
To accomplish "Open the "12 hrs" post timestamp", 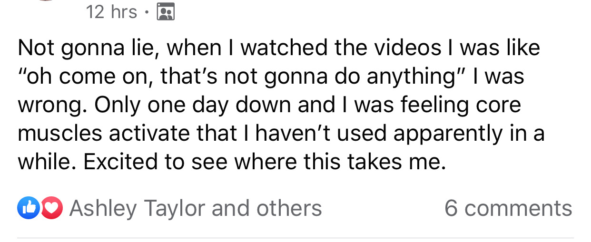I will [112, 12].
